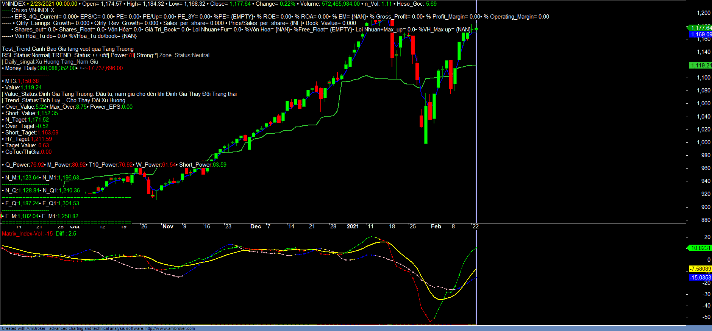
Task: Select the 2021 year marker on the date axis
Action: [353, 226]
